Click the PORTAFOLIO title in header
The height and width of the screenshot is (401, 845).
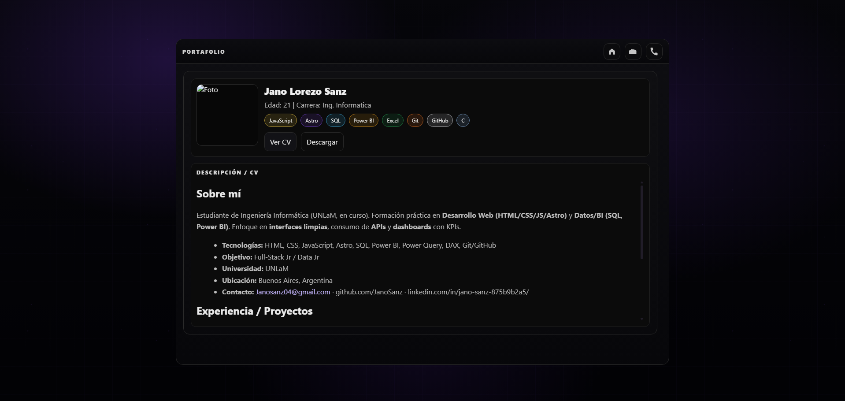click(x=204, y=52)
